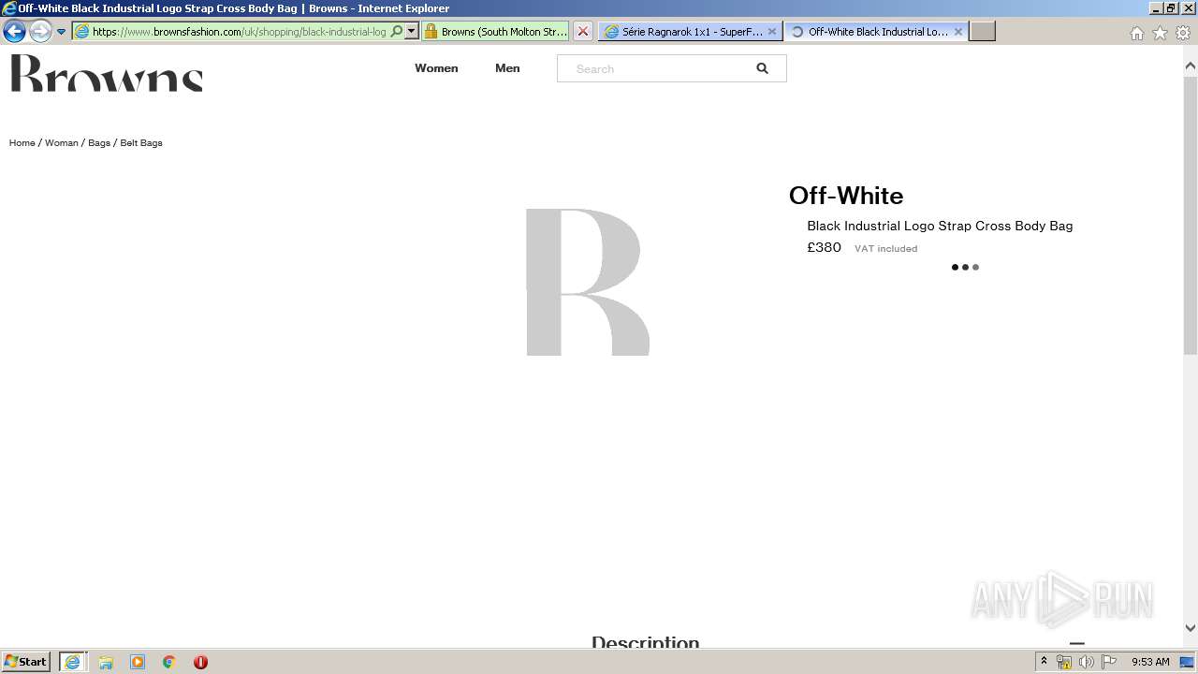This screenshot has height=674, width=1198.
Task: Click the page scrollbar down arrow
Action: tap(1191, 628)
